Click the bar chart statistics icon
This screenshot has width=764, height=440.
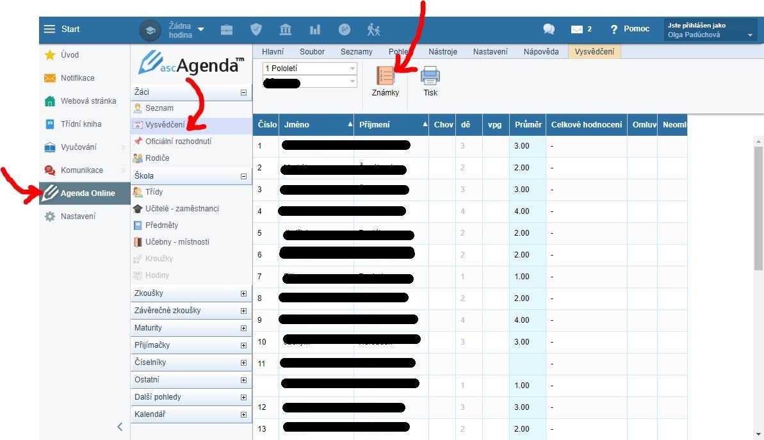(315, 29)
